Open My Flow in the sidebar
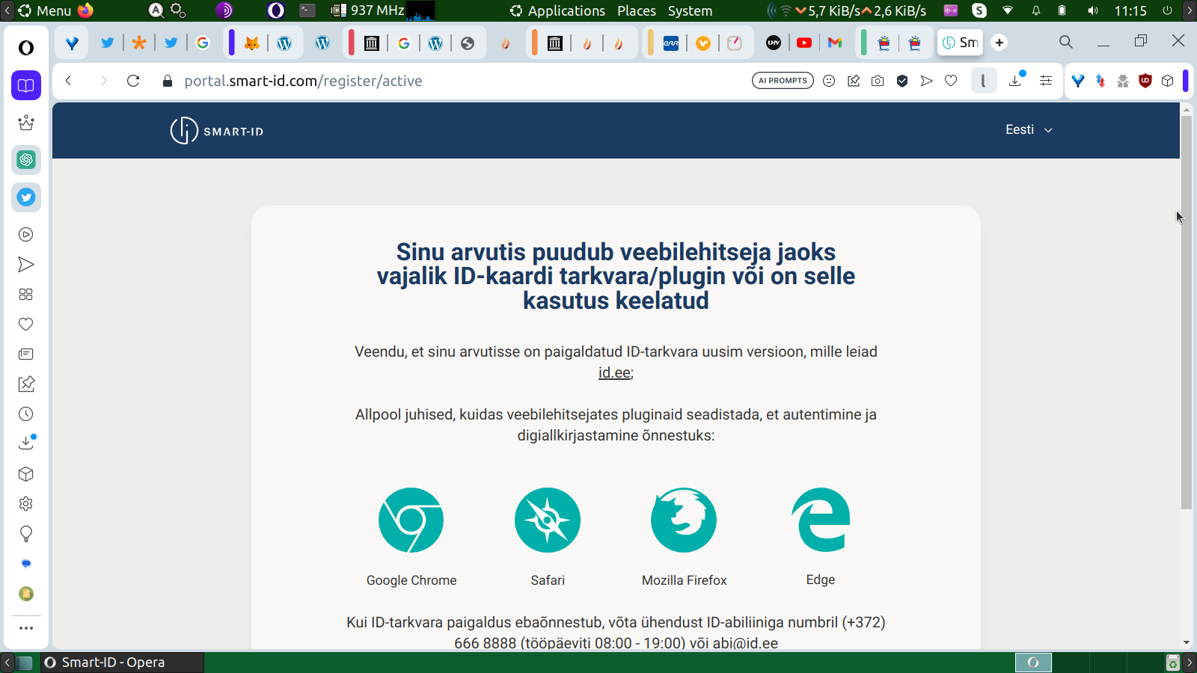The width and height of the screenshot is (1197, 673). coord(26,265)
